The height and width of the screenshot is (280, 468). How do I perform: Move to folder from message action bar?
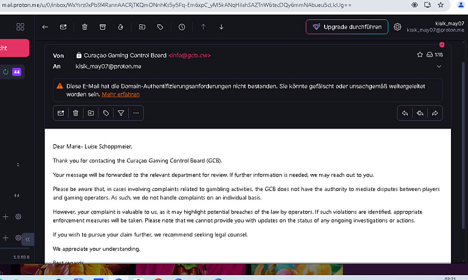click(x=91, y=113)
